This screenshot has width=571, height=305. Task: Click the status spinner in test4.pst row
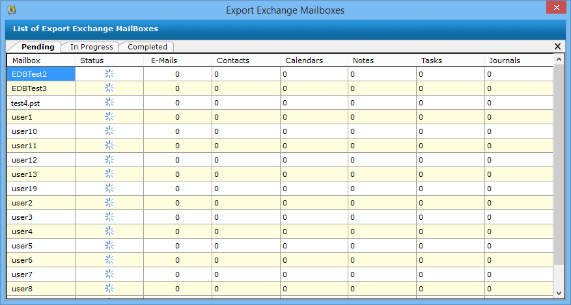point(109,103)
